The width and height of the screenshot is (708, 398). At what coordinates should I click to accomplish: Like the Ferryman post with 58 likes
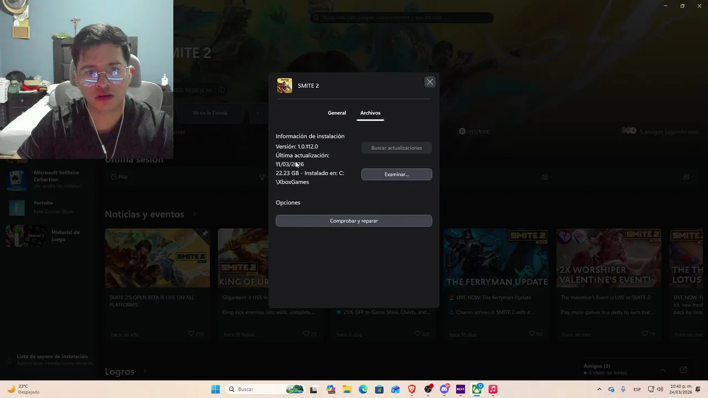pos(532,334)
